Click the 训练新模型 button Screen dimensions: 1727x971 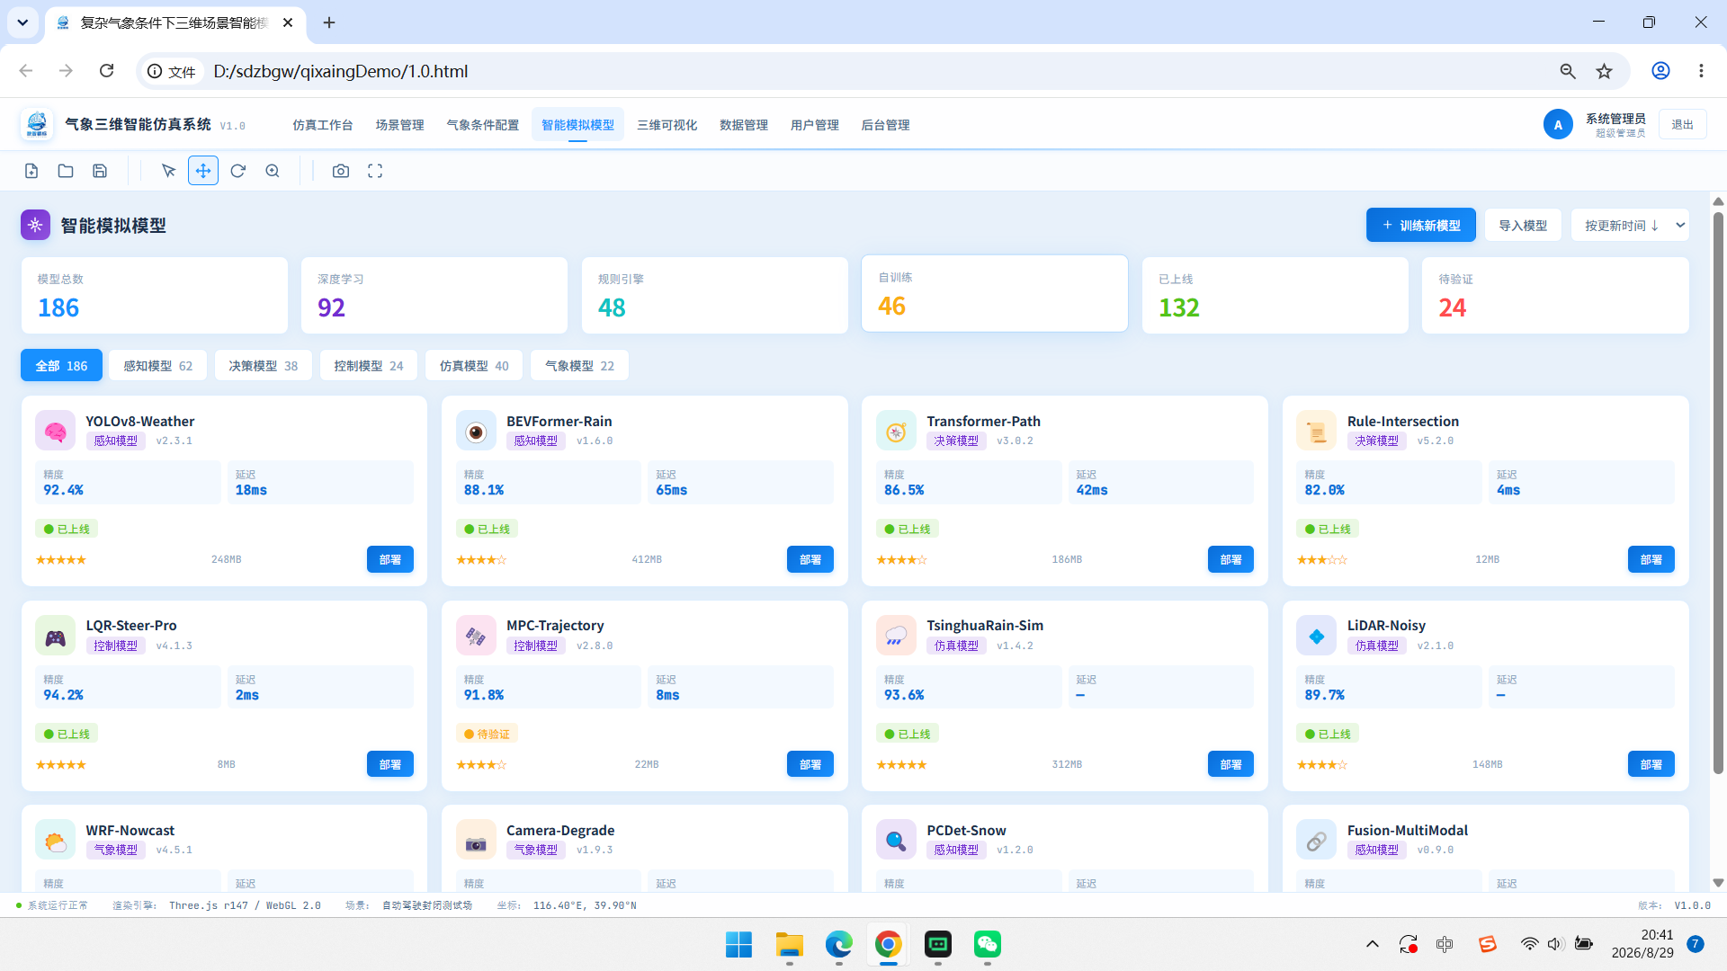coord(1420,225)
